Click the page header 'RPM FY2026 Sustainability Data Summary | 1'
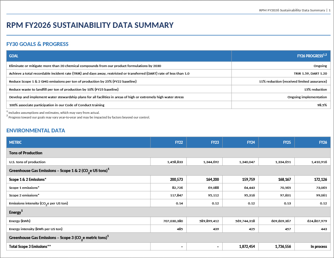The width and height of the screenshot is (334, 258). [295, 10]
